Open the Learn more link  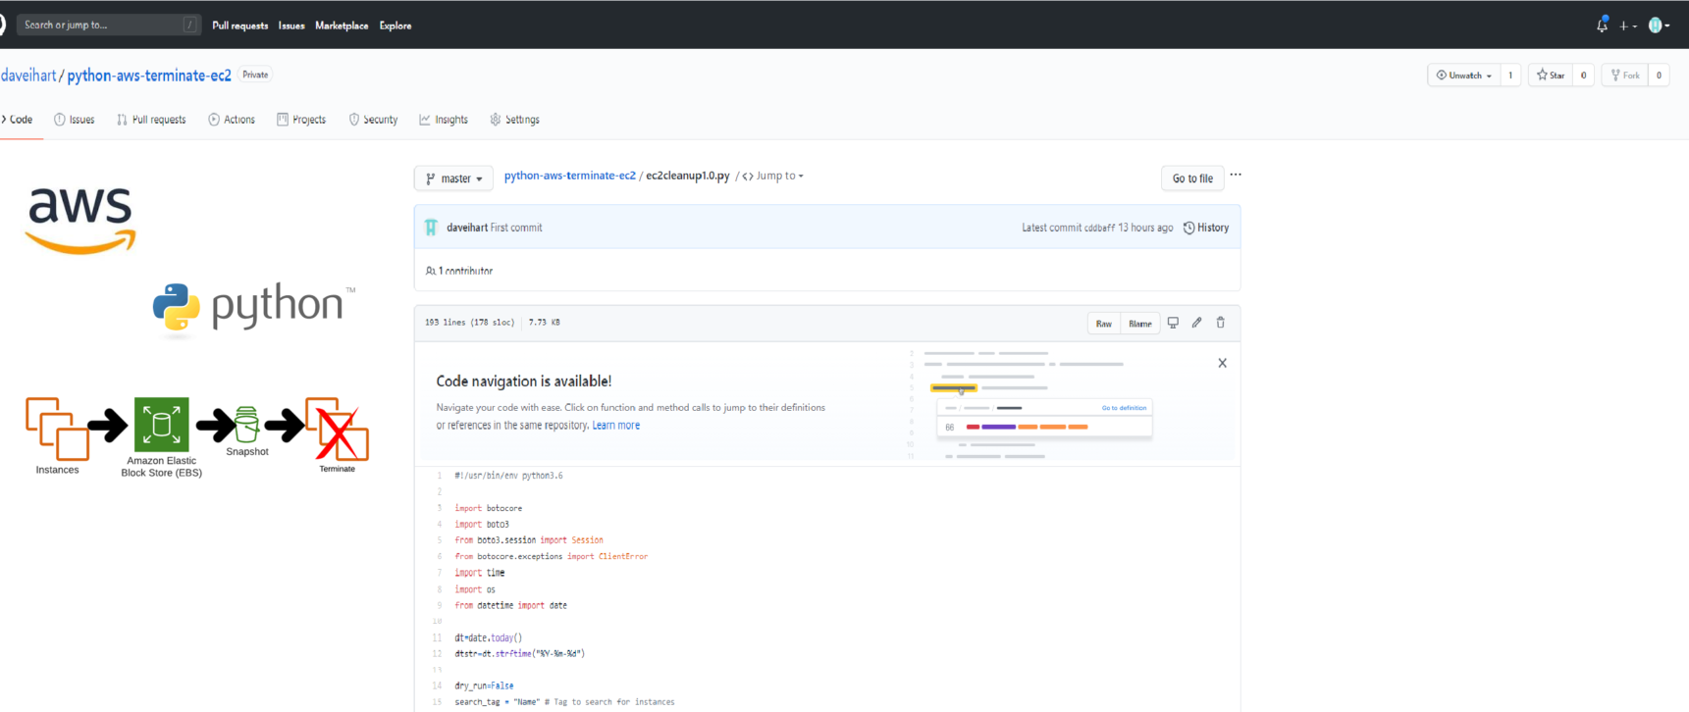616,426
